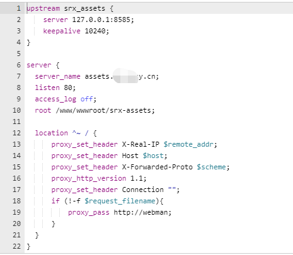Click the 'proxy_pass' directive on line 19

89,212
